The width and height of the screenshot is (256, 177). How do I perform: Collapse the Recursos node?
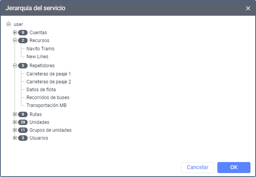15,40
